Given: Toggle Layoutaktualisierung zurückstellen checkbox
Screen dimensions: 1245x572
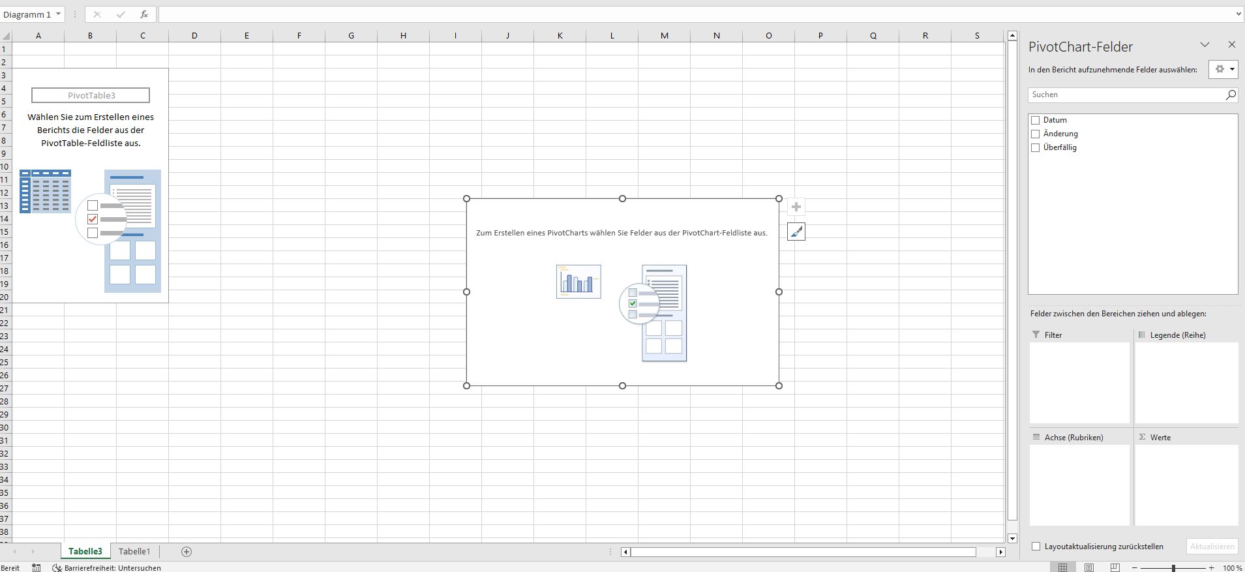Looking at the screenshot, I should (1036, 547).
